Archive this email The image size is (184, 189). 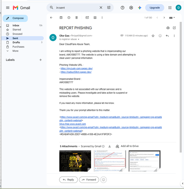(61, 18)
